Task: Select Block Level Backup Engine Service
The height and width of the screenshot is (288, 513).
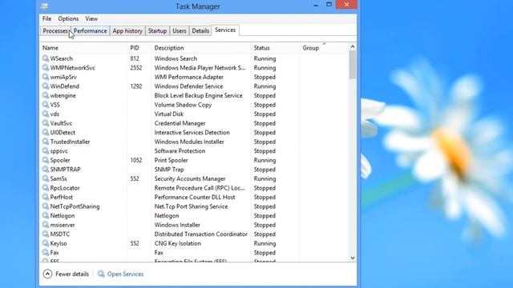Action: tap(198, 95)
